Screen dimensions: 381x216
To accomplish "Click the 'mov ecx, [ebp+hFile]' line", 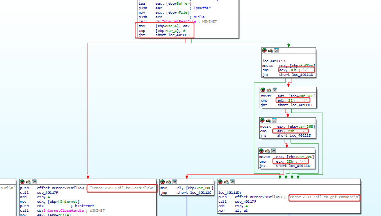I will click(x=164, y=12).
